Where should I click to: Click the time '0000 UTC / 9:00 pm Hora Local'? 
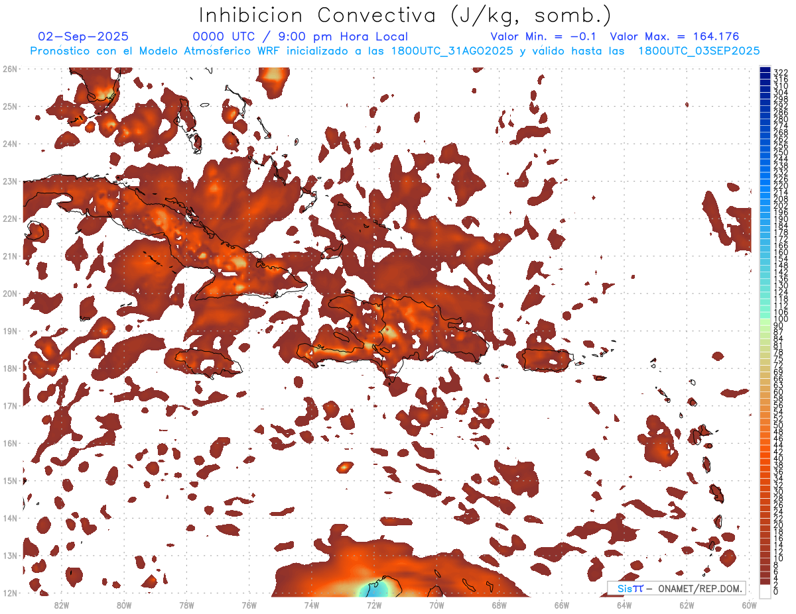300,36
